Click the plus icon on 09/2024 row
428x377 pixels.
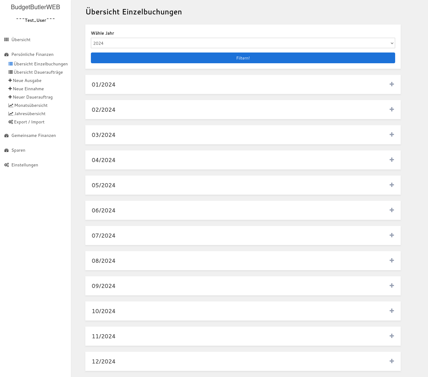tap(391, 286)
